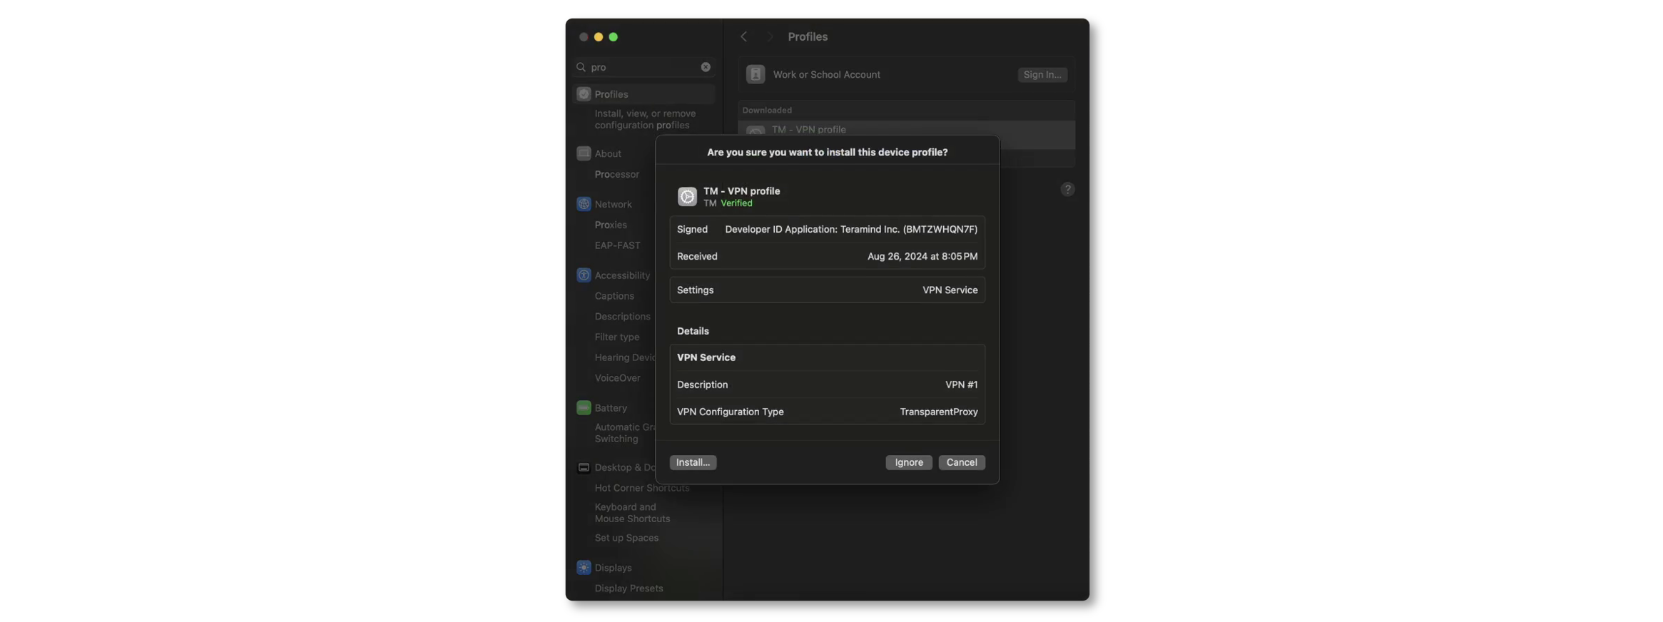The height and width of the screenshot is (622, 1663).
Task: Open Processor search result
Action: [x=616, y=174]
